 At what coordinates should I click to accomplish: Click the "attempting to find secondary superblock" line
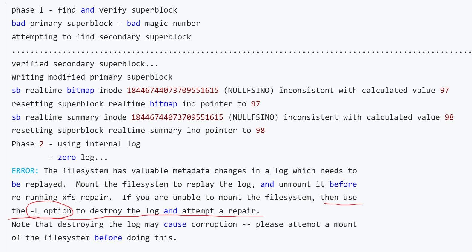(x=101, y=37)
